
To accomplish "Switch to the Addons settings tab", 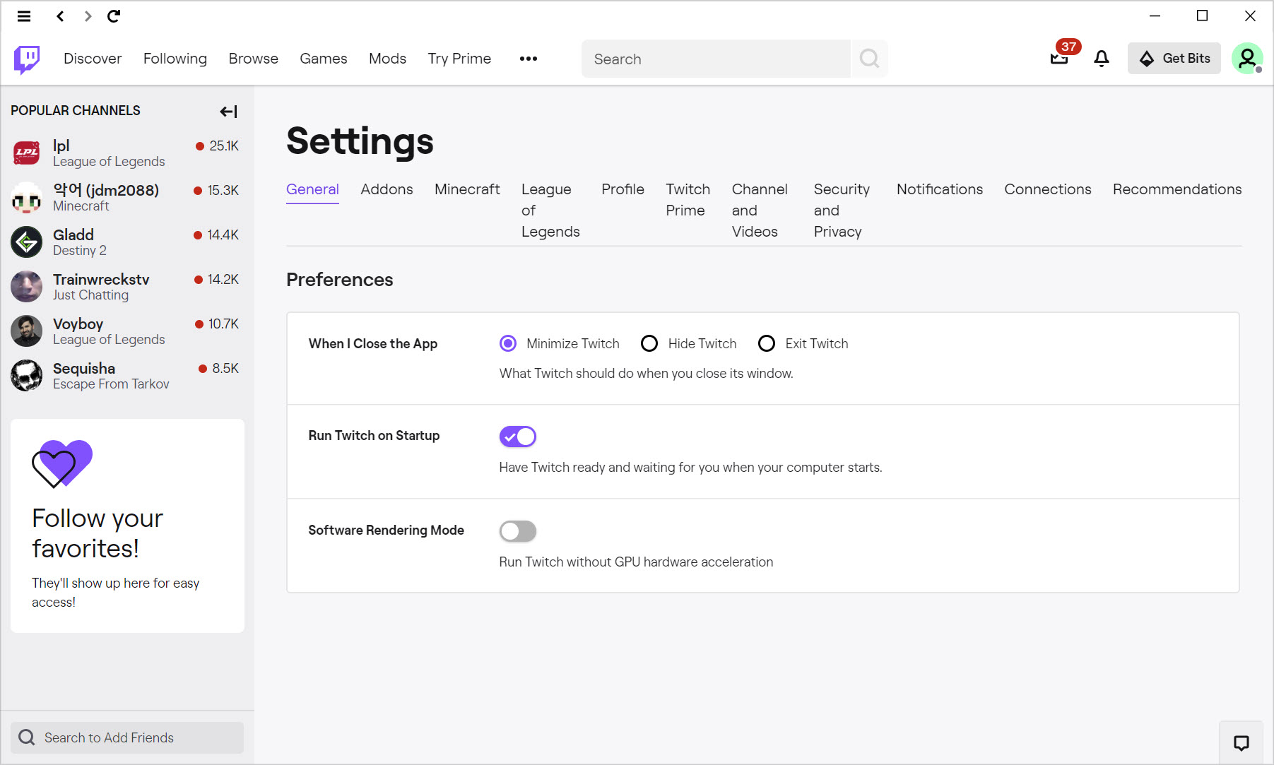I will point(387,189).
